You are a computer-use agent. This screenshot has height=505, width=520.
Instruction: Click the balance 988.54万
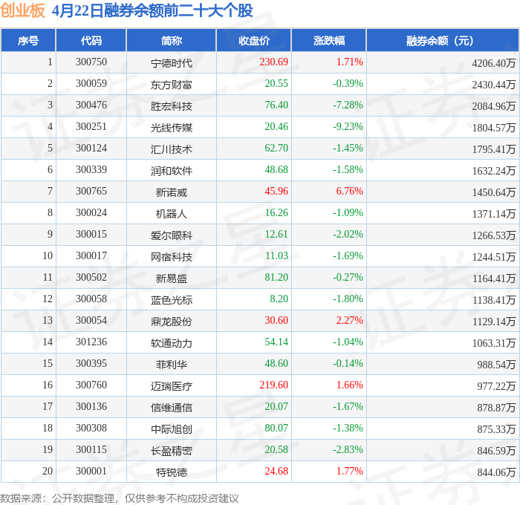click(496, 365)
